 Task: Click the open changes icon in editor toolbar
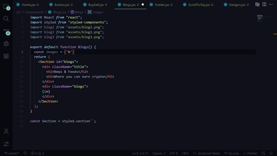[x=257, y=5]
